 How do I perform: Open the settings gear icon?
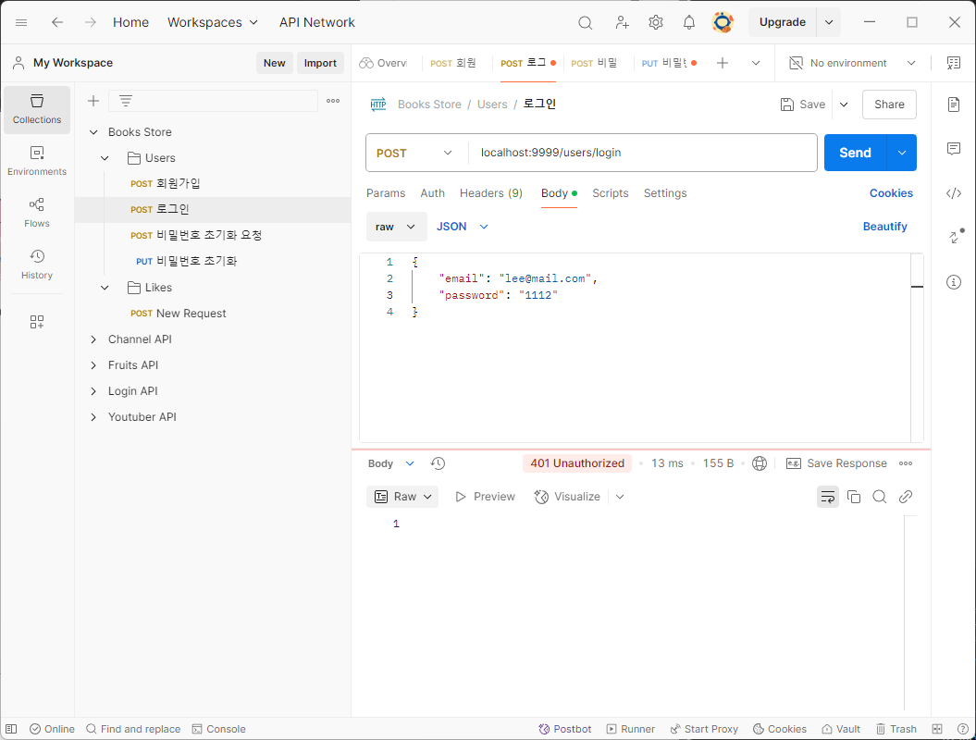pyautogui.click(x=655, y=23)
